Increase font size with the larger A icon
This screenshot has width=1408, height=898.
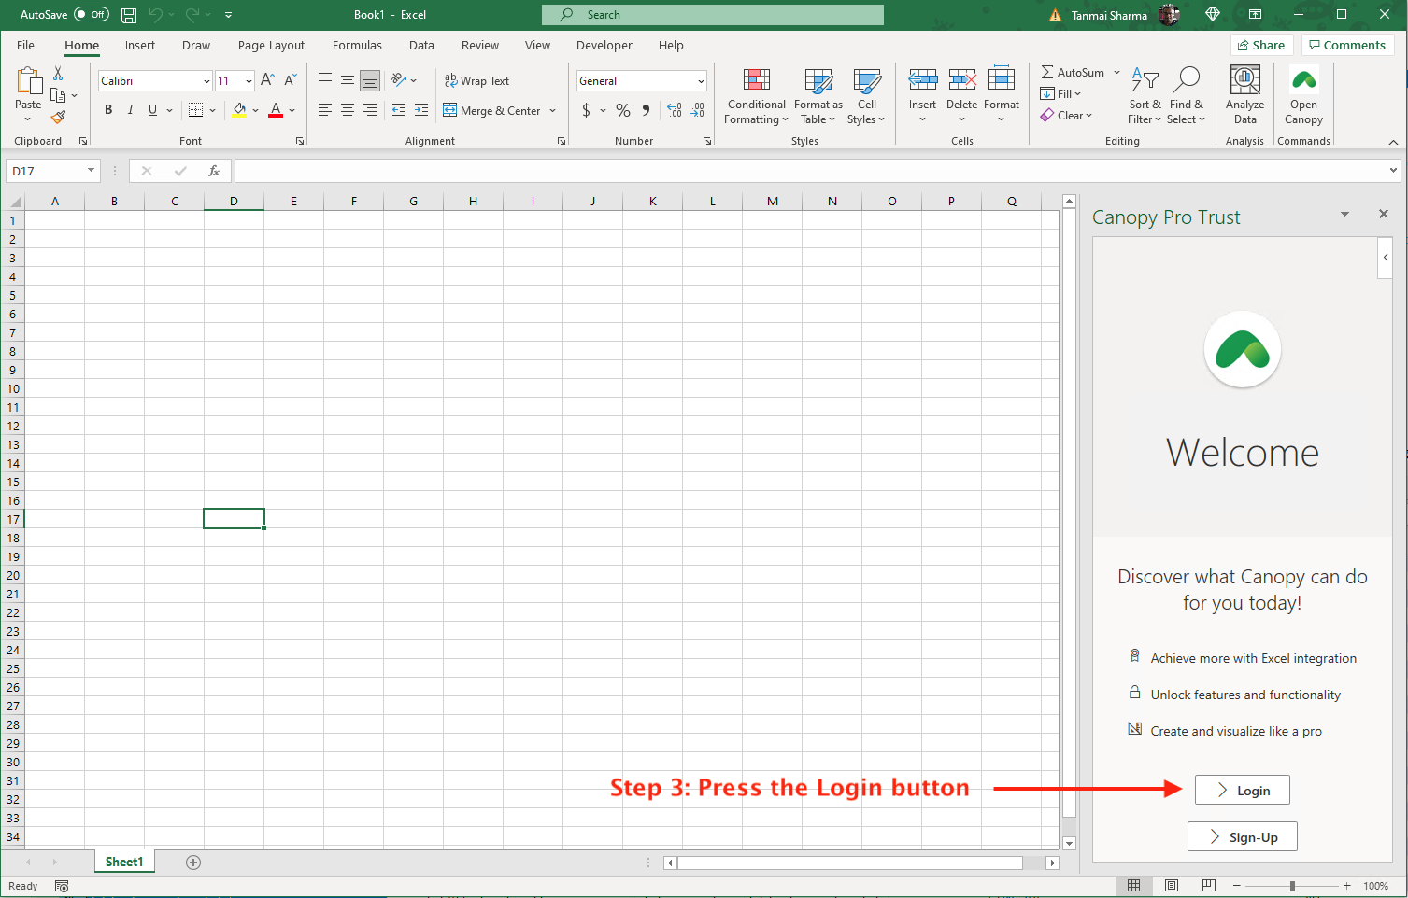[267, 80]
